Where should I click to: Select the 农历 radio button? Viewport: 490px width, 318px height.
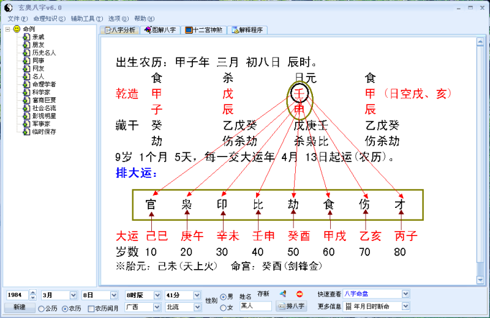[65, 309]
